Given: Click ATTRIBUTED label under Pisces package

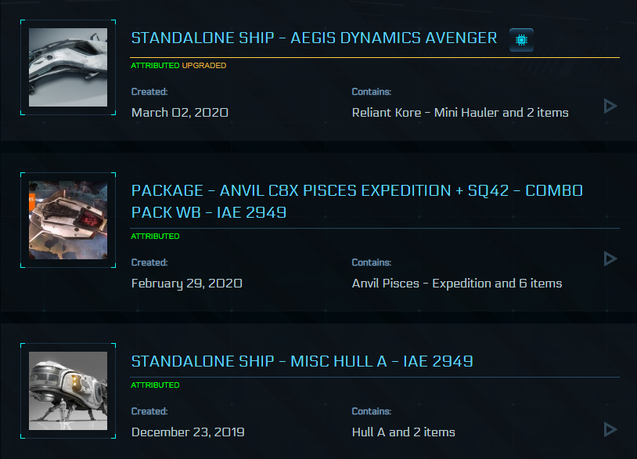Looking at the screenshot, I should [x=155, y=237].
